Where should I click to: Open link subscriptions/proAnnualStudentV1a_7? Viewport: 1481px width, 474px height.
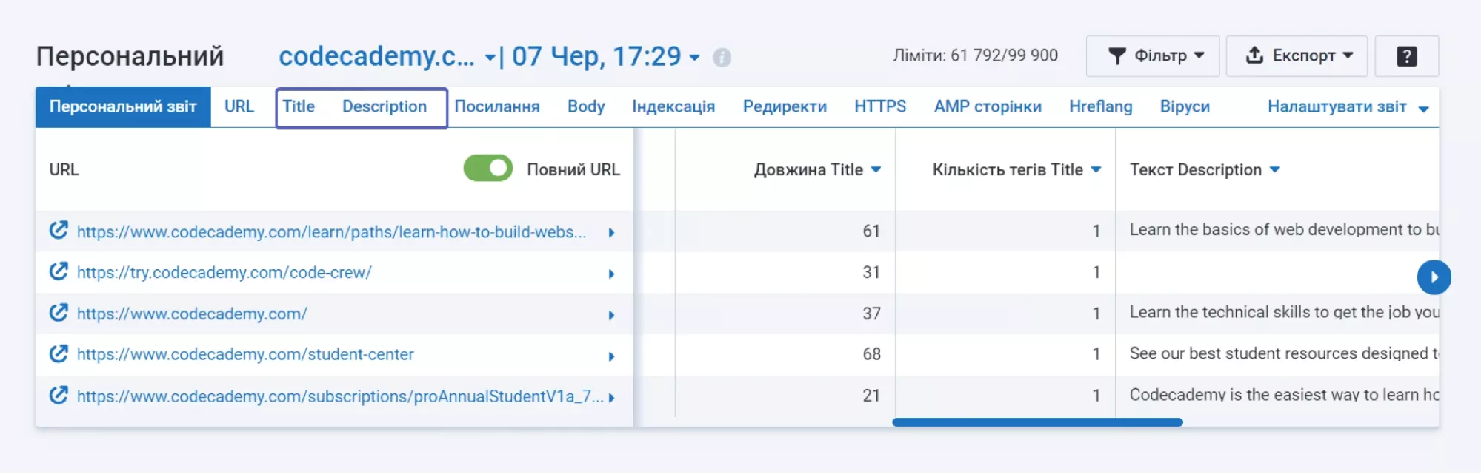(340, 396)
